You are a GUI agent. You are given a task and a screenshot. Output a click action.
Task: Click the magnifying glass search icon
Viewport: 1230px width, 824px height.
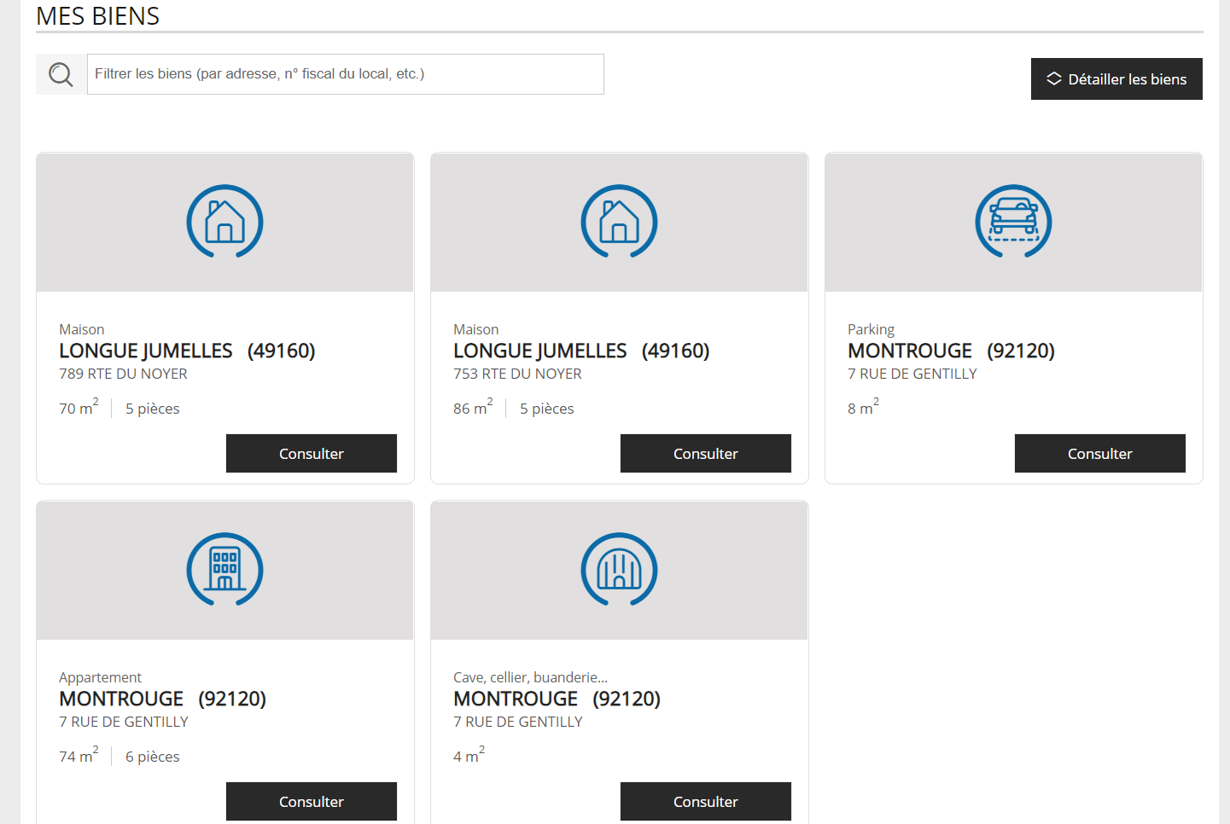(x=61, y=75)
